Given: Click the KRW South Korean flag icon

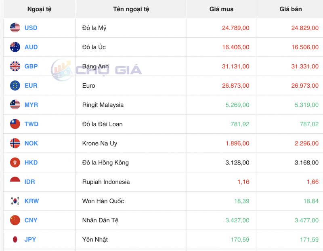Looking at the screenshot, I should pyautogui.click(x=15, y=201).
